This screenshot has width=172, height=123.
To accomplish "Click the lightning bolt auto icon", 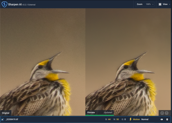I will [130, 119].
